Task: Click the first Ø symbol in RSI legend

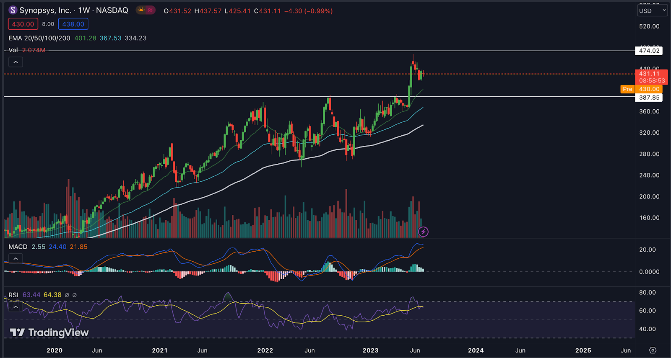Action: (67, 295)
